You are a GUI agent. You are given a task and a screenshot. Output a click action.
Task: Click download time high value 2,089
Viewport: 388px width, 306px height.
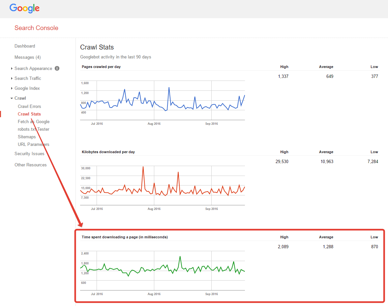coord(283,247)
